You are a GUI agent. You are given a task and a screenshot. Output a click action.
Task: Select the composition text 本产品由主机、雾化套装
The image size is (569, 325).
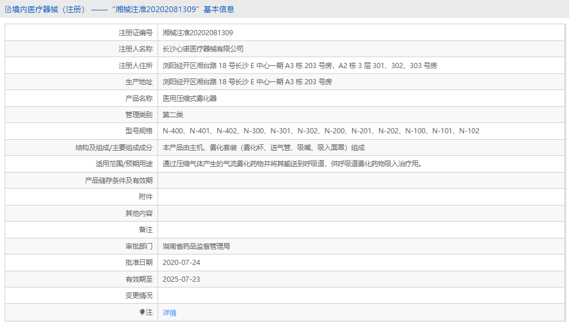[264, 148]
